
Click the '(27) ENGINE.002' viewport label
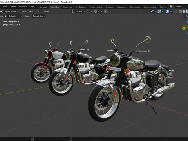pyautogui.click(x=11, y=25)
